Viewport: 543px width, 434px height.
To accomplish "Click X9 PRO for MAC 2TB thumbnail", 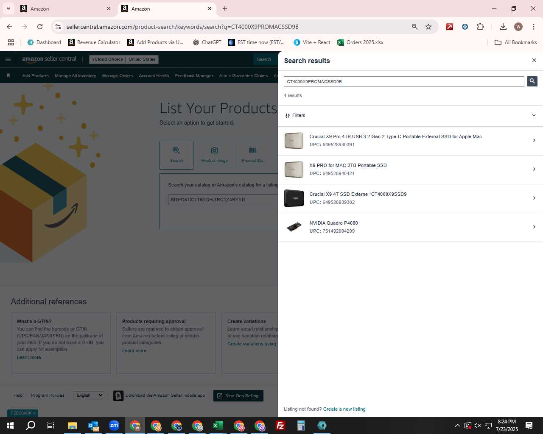I will [294, 170].
